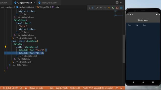Click the DataCell(Text('Max')) code line

[32, 50]
